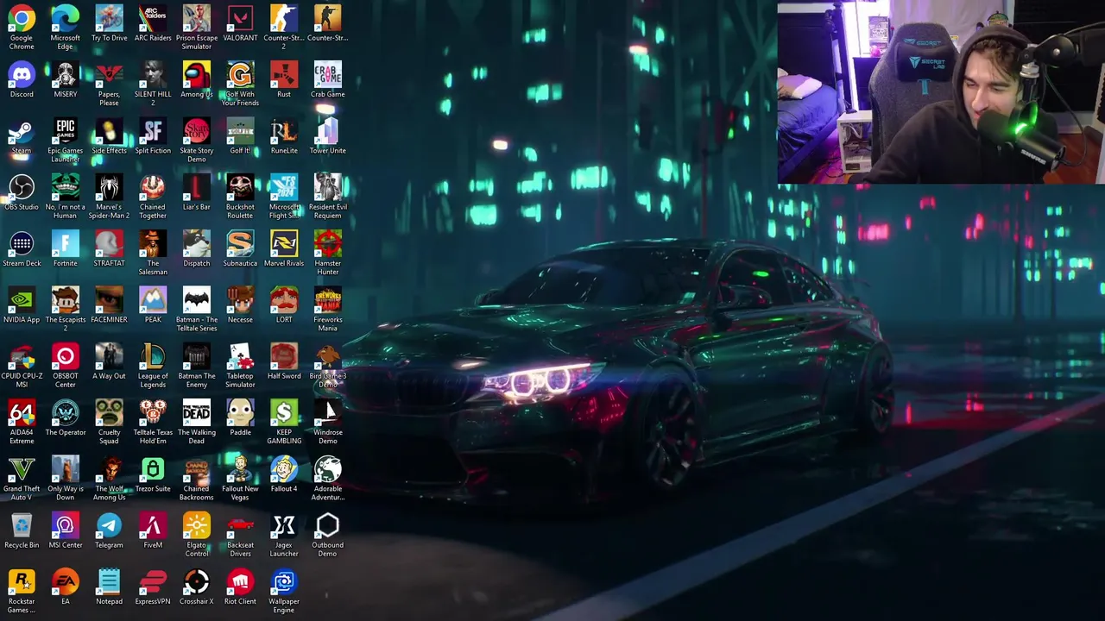Open the PEAK game icon

[x=153, y=301]
